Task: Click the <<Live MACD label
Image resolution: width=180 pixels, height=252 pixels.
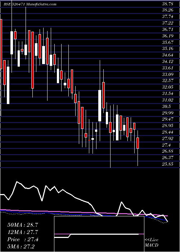Action: pos(152,243)
